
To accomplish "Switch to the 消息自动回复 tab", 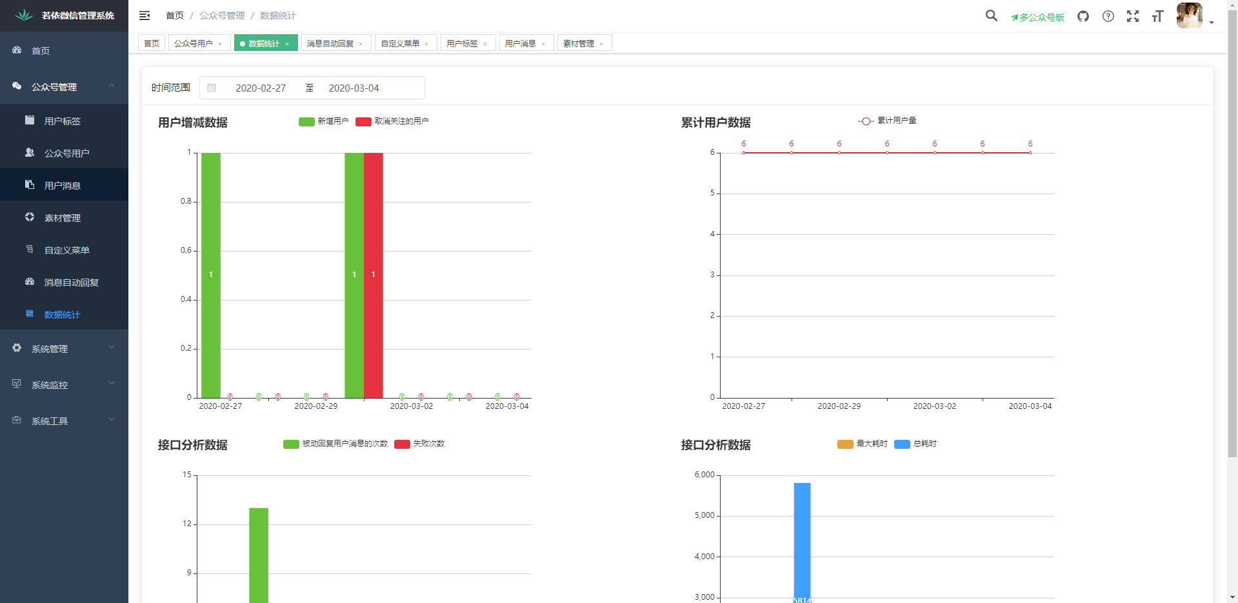I will tap(330, 43).
